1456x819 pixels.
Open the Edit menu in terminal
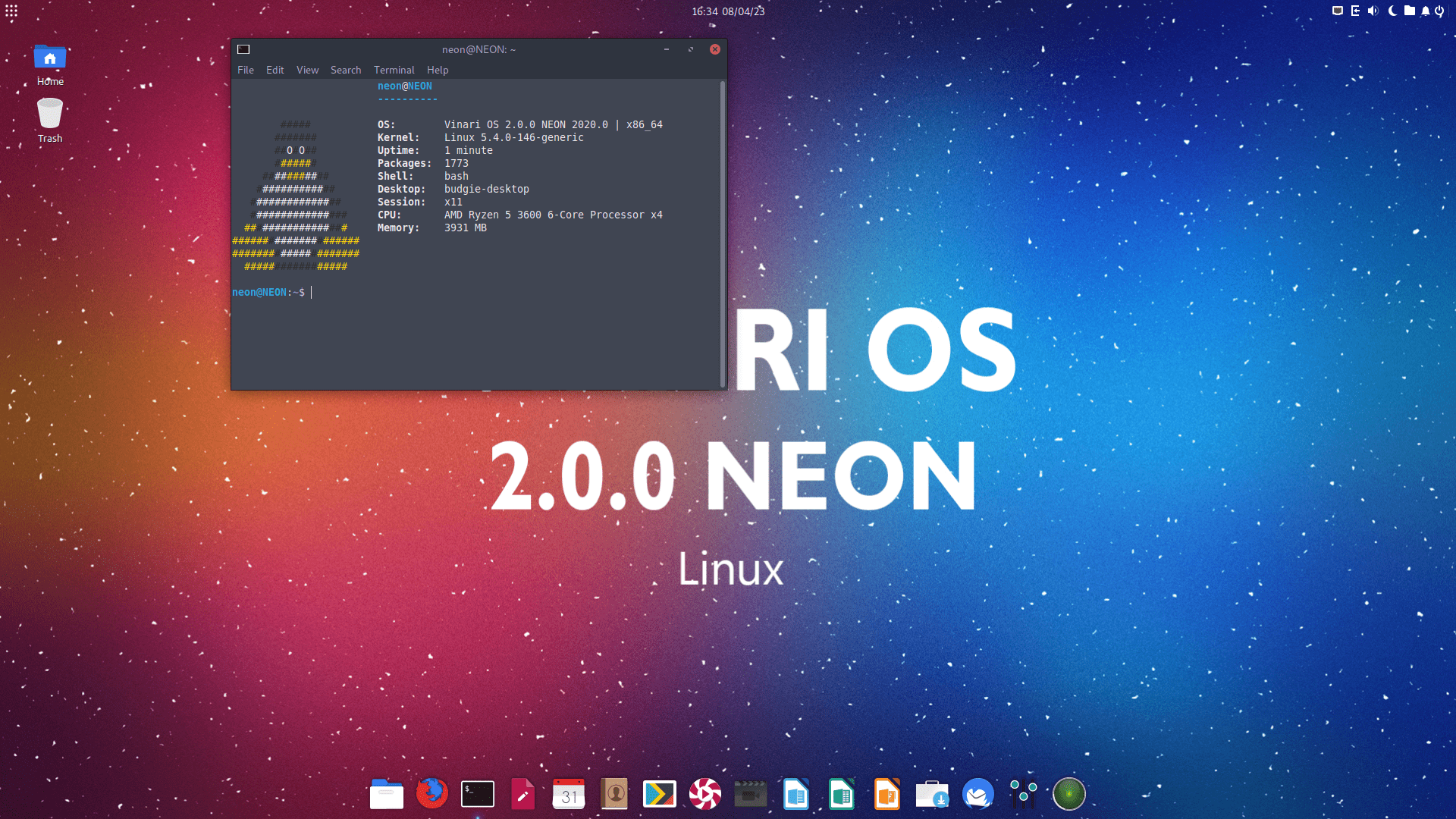275,70
